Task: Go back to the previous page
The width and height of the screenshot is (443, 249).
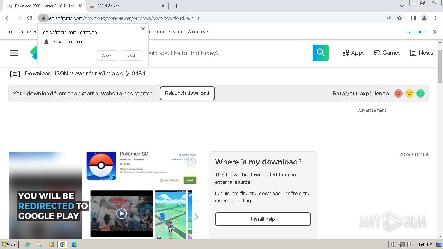Action: (8, 18)
